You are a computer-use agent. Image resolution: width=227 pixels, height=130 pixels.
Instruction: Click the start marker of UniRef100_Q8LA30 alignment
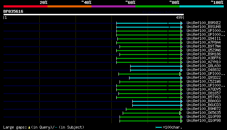(x=130, y=66)
